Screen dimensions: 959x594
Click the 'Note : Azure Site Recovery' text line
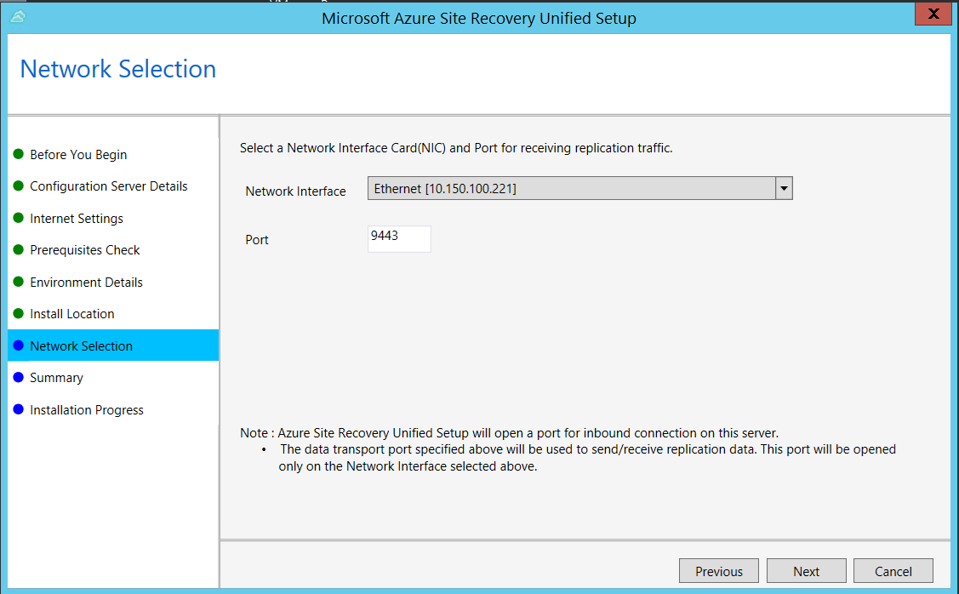pyautogui.click(x=509, y=433)
